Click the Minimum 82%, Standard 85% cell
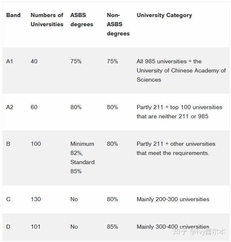This screenshot has width=231, height=242. 82,157
